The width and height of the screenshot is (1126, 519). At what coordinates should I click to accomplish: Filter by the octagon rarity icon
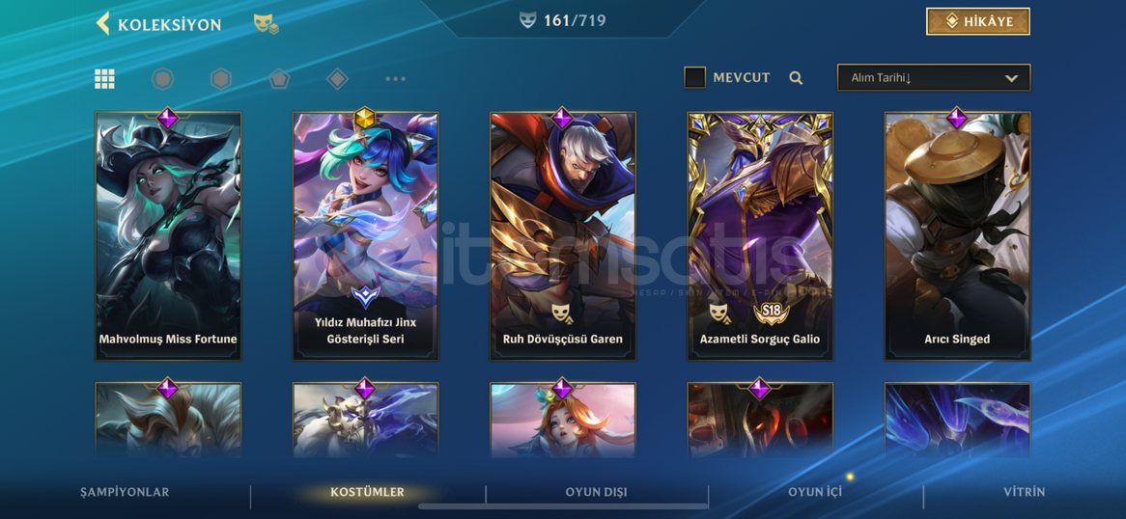[163, 79]
